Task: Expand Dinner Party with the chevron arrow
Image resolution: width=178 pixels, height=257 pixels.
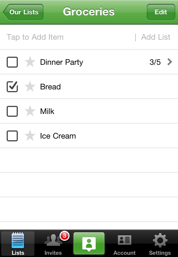Action: click(170, 62)
